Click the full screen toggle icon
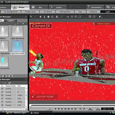 coord(94,17)
